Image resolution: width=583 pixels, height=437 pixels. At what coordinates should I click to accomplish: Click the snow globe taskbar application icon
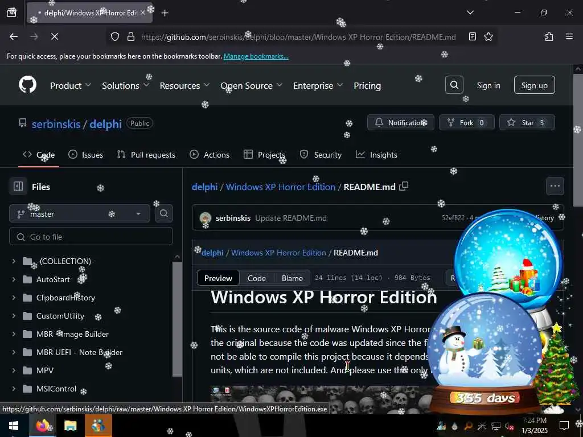98,426
